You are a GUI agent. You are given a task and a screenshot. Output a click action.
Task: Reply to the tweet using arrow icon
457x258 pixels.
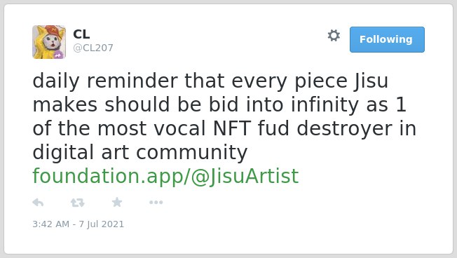(38, 203)
